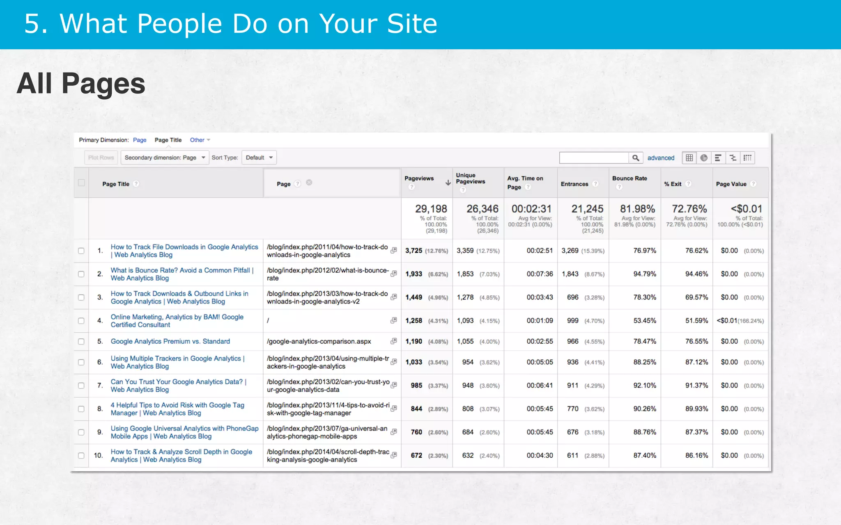The image size is (841, 525).
Task: Check the box for row 1
Action: click(81, 251)
